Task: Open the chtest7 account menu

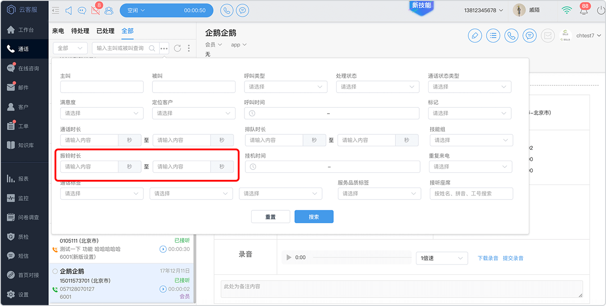Action: pos(589,35)
